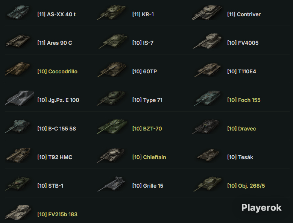Image resolution: width=293 pixels, height=223 pixels.
Task: Click the Grille 15 tank icon
Action: click(112, 184)
